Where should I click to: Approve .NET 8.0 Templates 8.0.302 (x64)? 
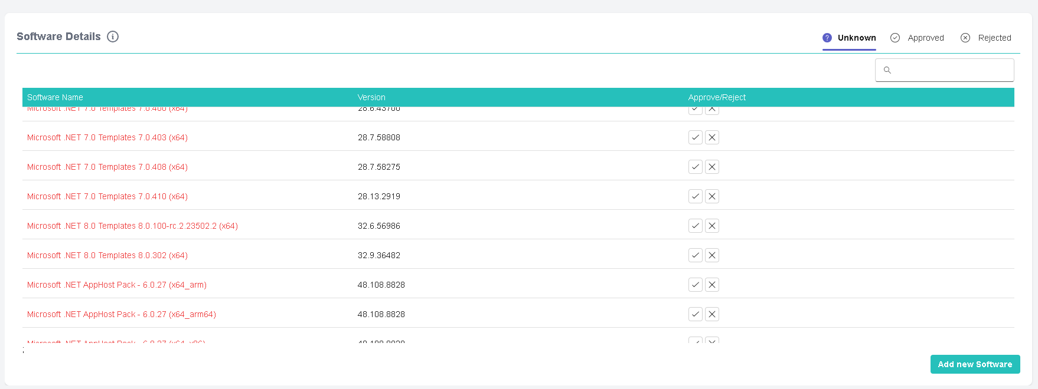696,255
